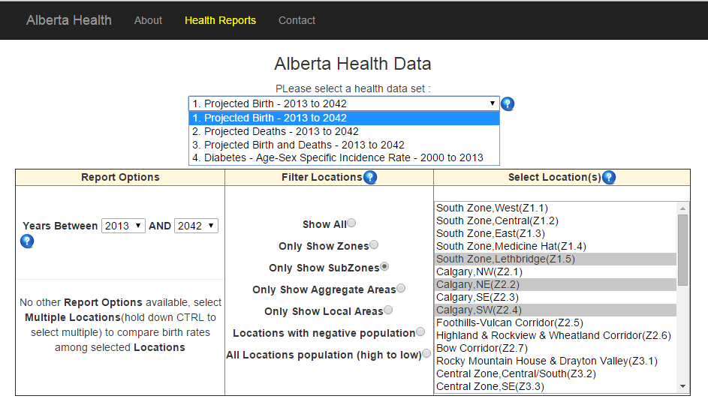Image resolution: width=708 pixels, height=405 pixels.
Task: Open the health data set dropdown
Action: point(344,103)
